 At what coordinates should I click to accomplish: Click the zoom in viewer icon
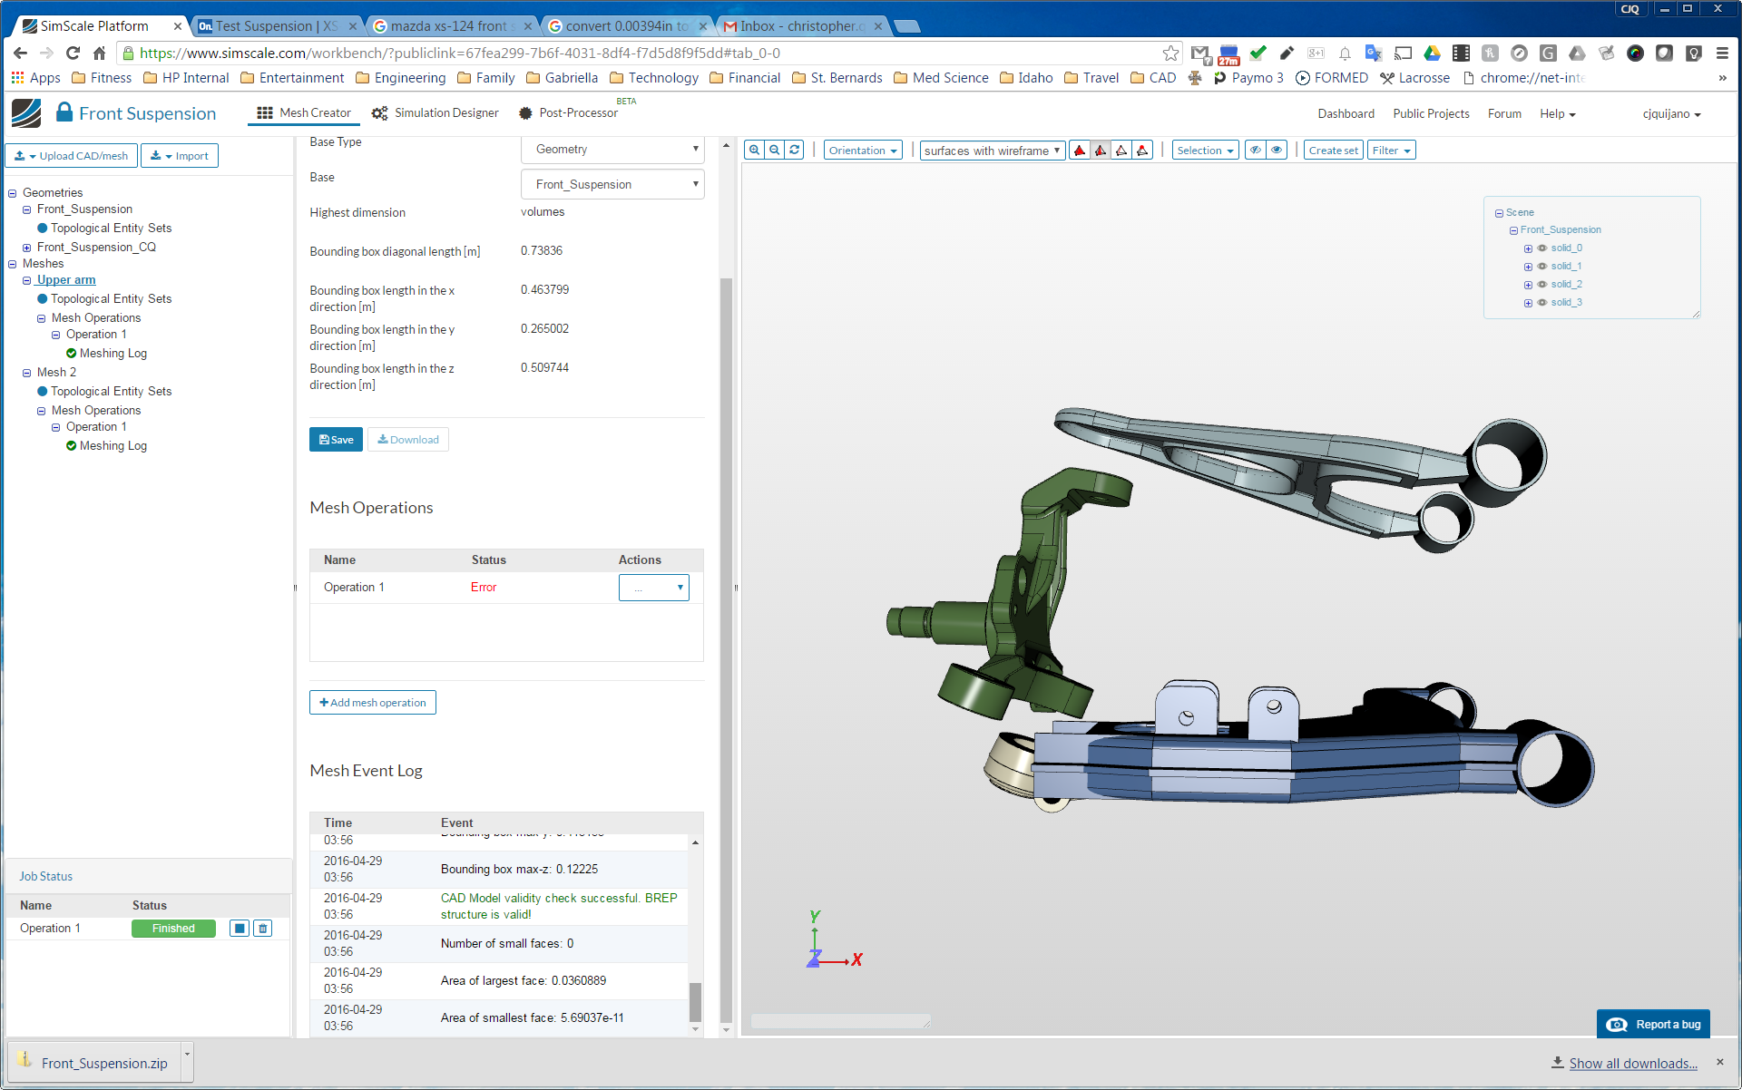tap(754, 151)
